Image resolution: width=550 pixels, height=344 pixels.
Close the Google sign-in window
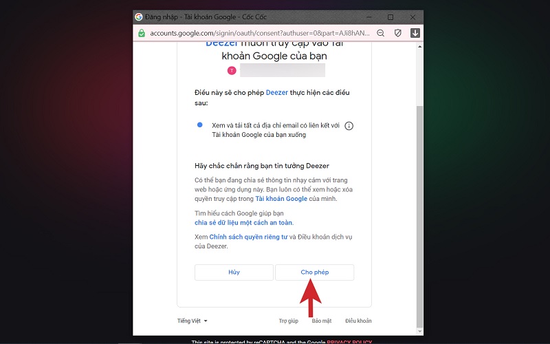click(x=413, y=17)
